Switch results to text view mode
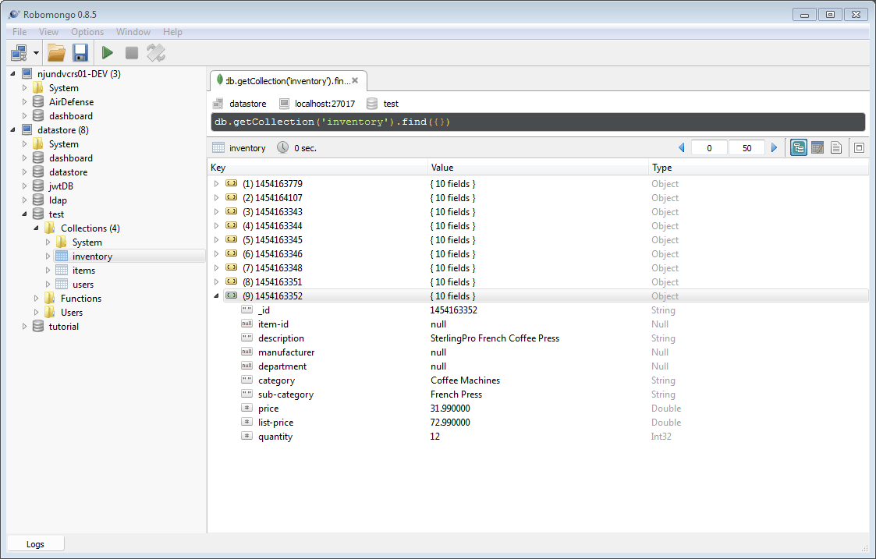This screenshot has height=559, width=876. point(835,147)
